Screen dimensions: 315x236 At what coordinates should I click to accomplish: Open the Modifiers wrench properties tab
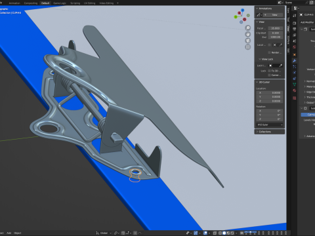coord(295,60)
